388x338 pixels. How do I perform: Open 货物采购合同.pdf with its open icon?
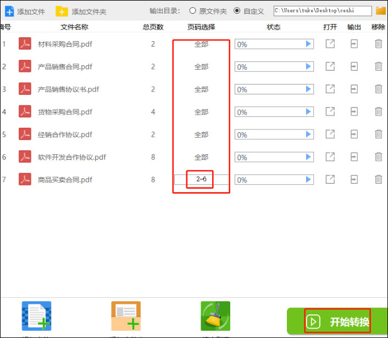click(x=330, y=112)
